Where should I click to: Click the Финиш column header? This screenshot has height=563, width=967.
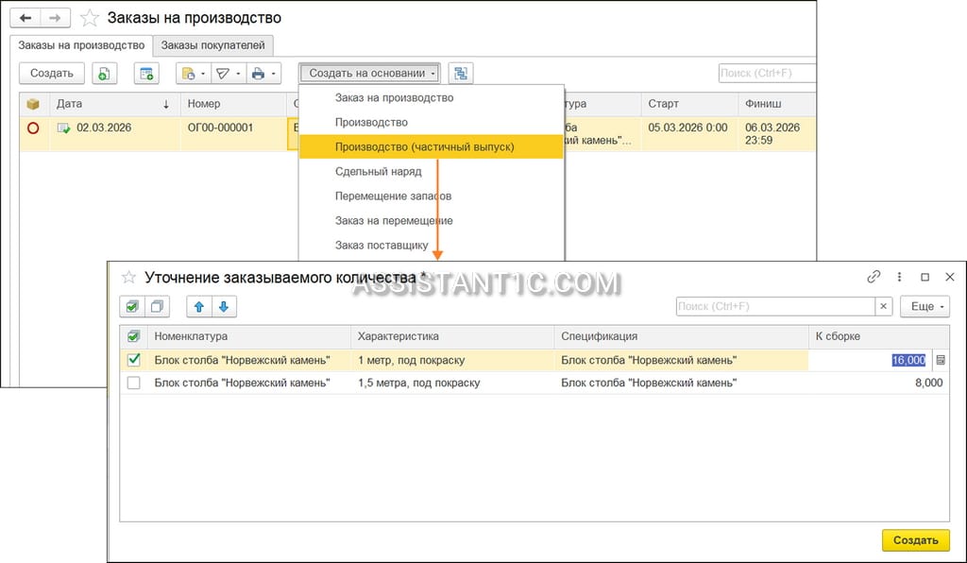776,104
